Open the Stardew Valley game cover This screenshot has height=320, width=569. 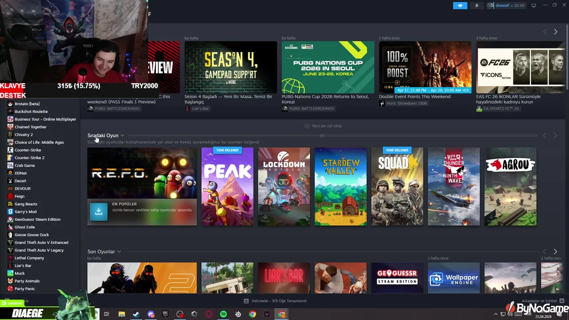click(x=341, y=186)
